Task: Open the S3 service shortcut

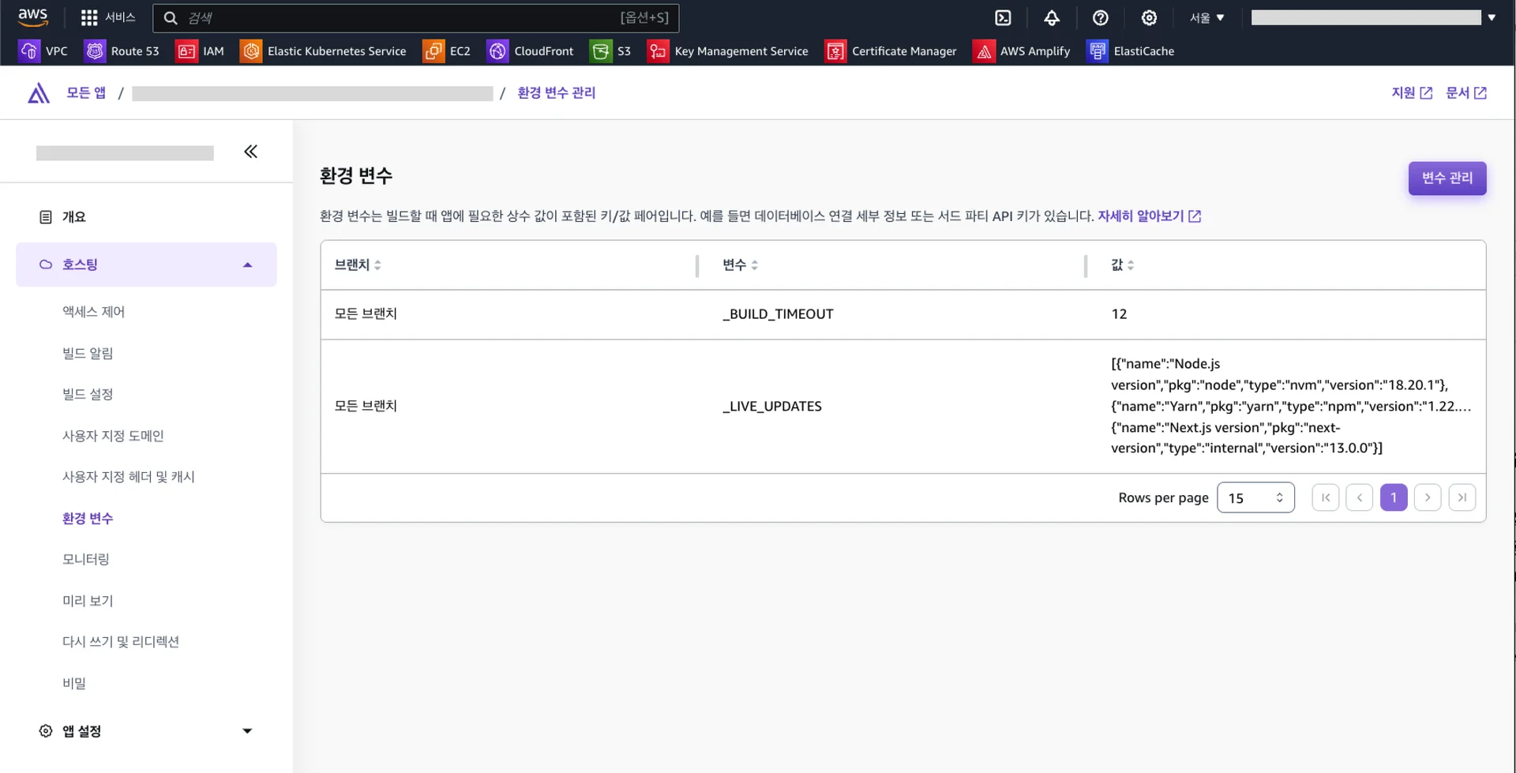Action: pyautogui.click(x=610, y=51)
